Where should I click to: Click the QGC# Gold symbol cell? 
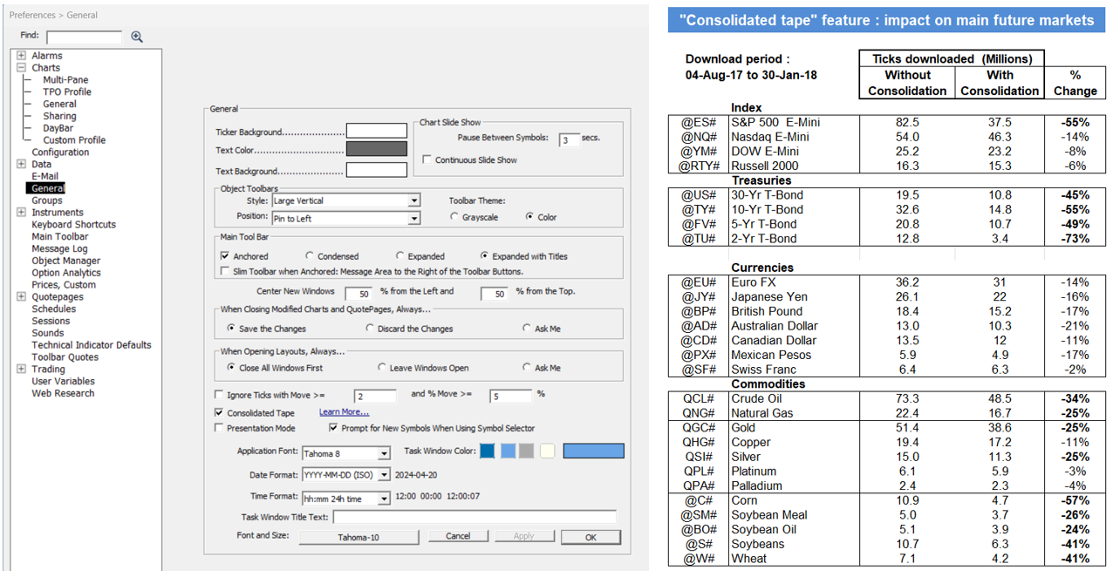pos(698,427)
